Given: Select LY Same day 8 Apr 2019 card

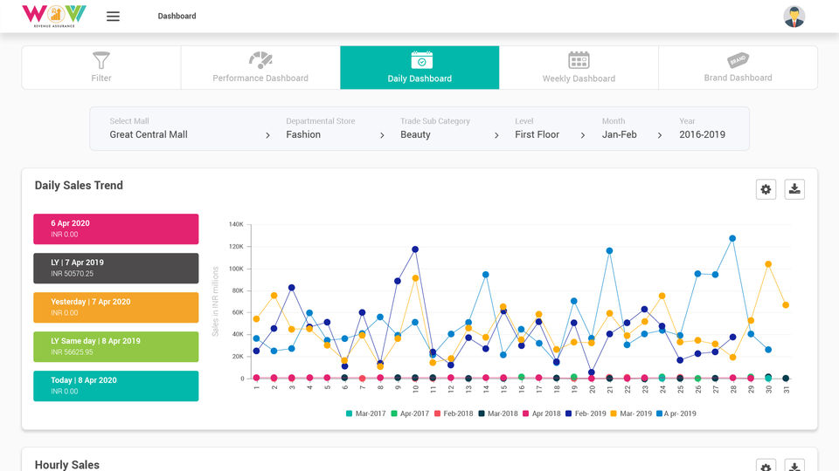Looking at the screenshot, I should (116, 346).
